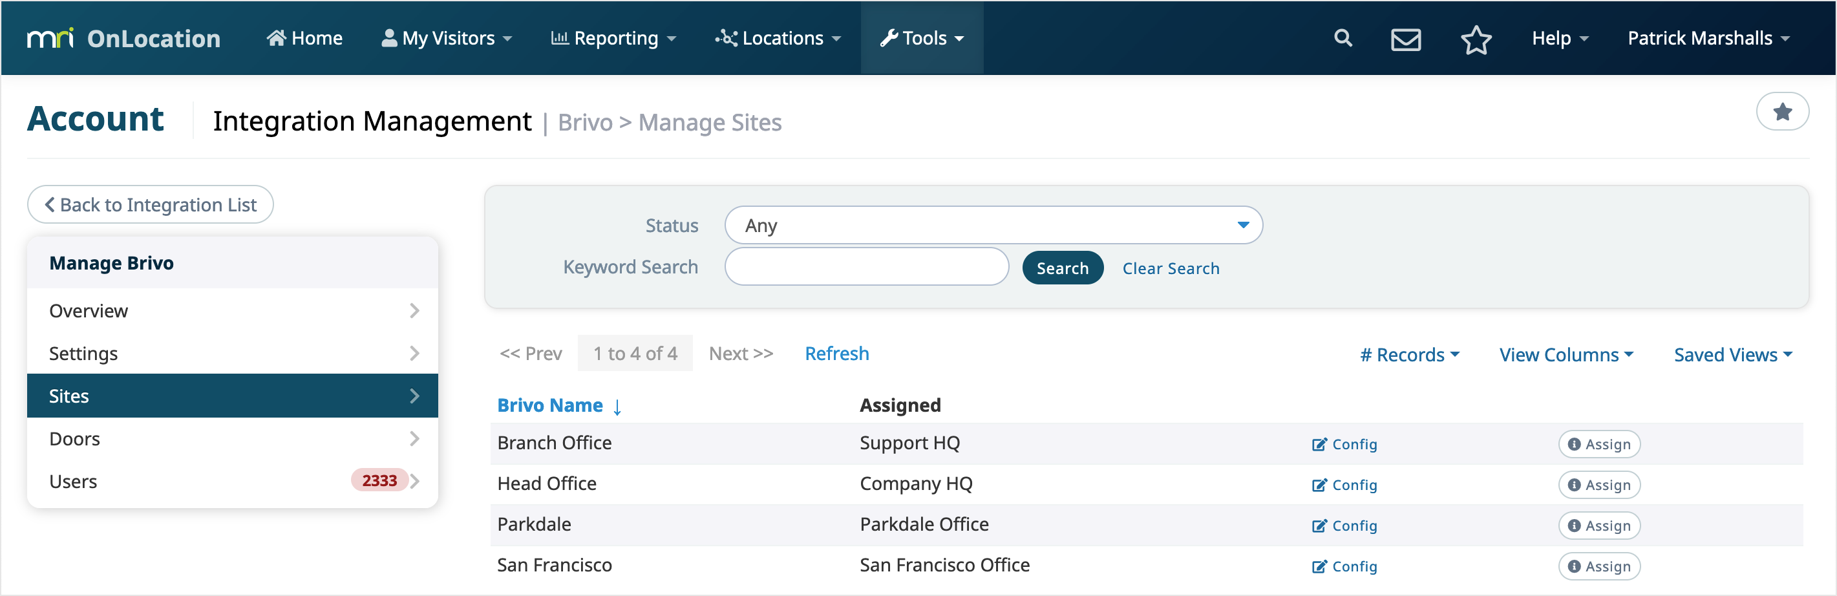Click the Config edit icon for Parkdale
The width and height of the screenshot is (1837, 596).
click(x=1319, y=526)
